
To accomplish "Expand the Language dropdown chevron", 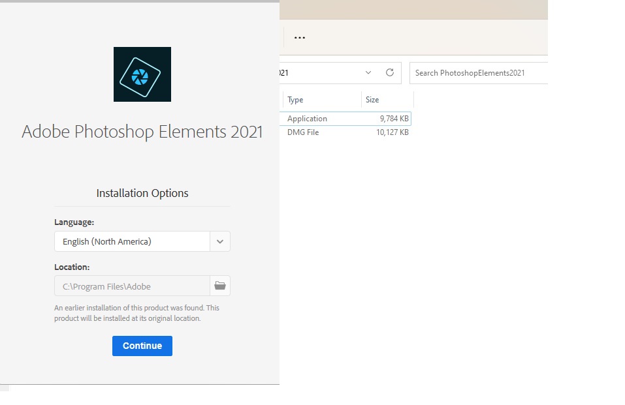I will [220, 241].
